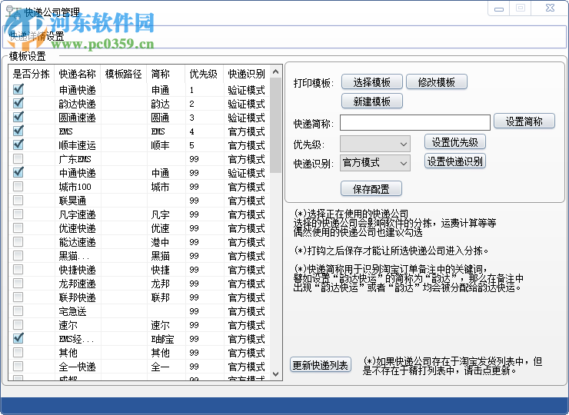Viewport: 569px width, 415px height.
Task: Open the 快递识别 官方模式 dropdown
Action: tap(375, 163)
